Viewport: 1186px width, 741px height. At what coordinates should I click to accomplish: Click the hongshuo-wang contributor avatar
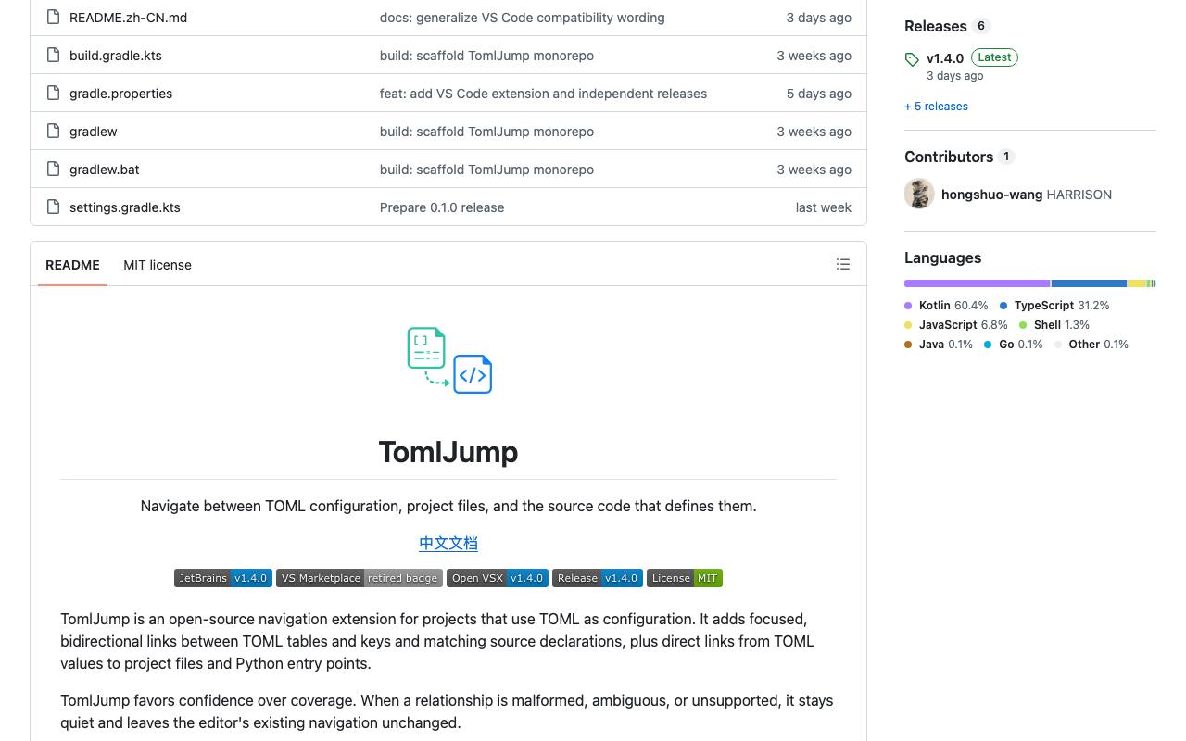pyautogui.click(x=919, y=194)
